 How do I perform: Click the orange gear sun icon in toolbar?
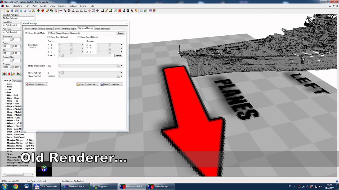(x=136, y=11)
